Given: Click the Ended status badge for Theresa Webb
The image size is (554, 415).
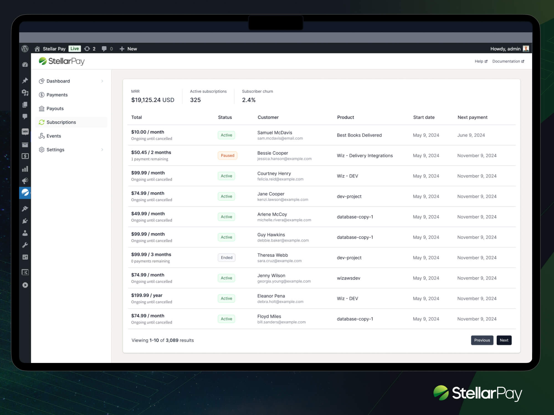Looking at the screenshot, I should (227, 258).
